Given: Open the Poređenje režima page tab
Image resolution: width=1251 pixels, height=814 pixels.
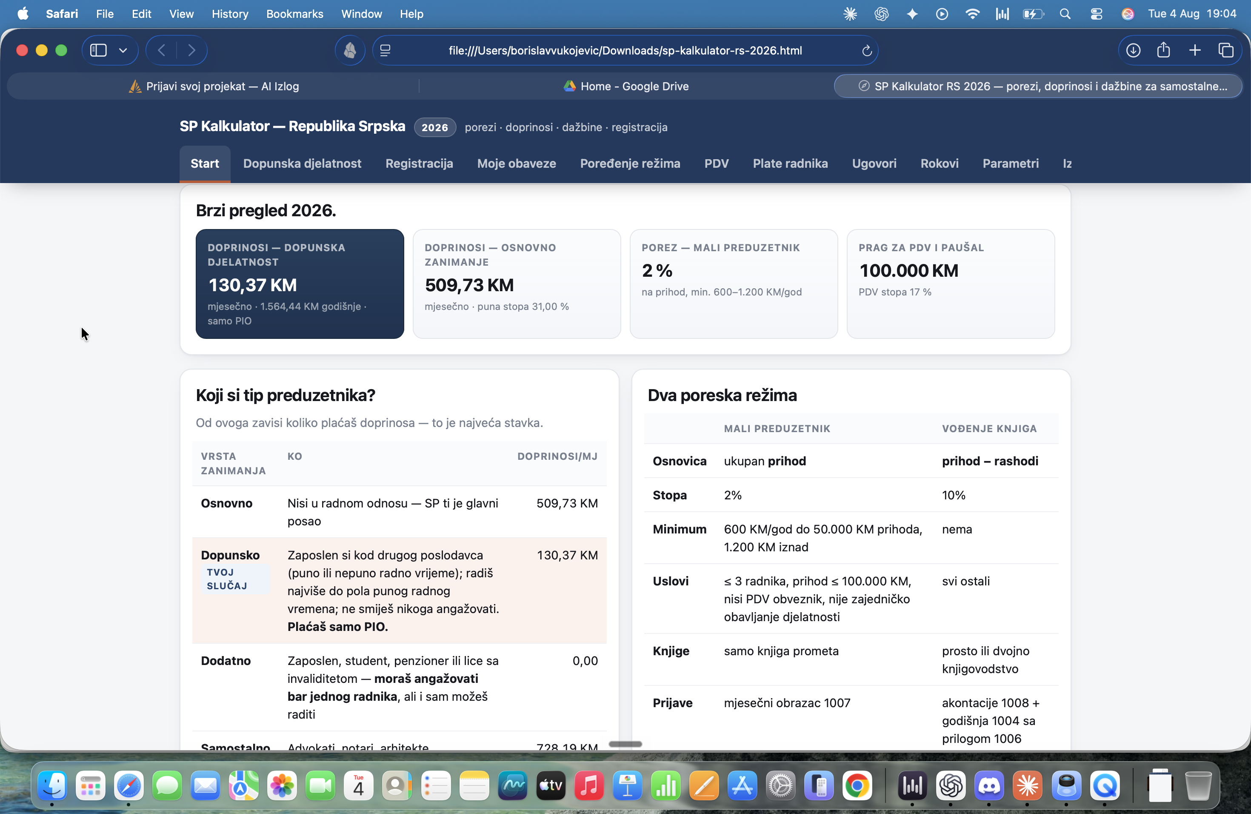Looking at the screenshot, I should click(630, 163).
